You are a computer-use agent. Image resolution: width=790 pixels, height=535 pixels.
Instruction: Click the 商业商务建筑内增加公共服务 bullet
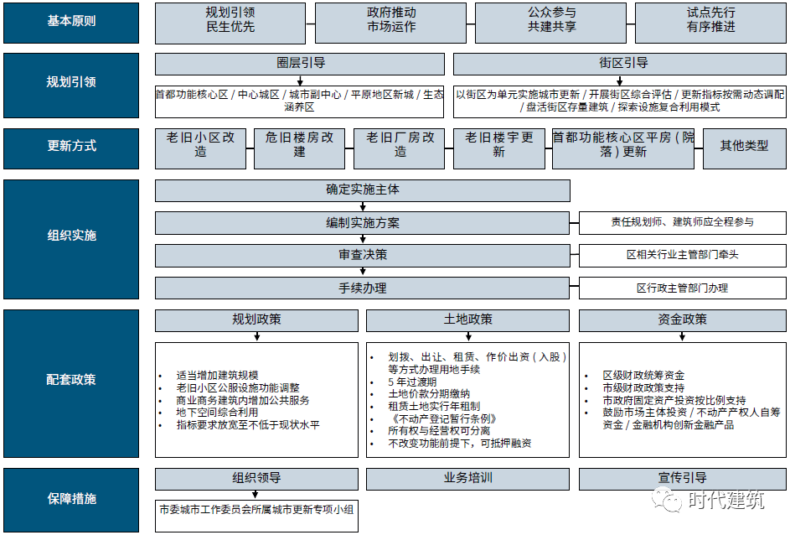[243, 400]
